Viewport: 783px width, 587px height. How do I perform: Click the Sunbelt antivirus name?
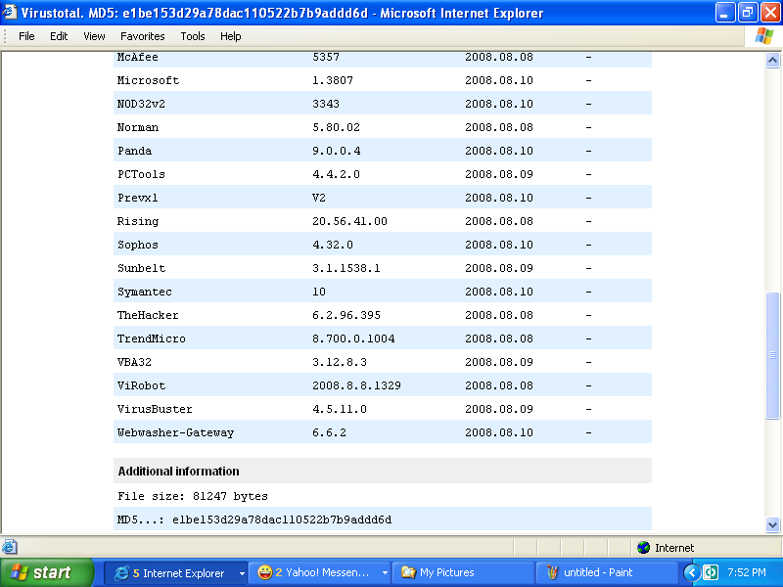pyautogui.click(x=141, y=268)
